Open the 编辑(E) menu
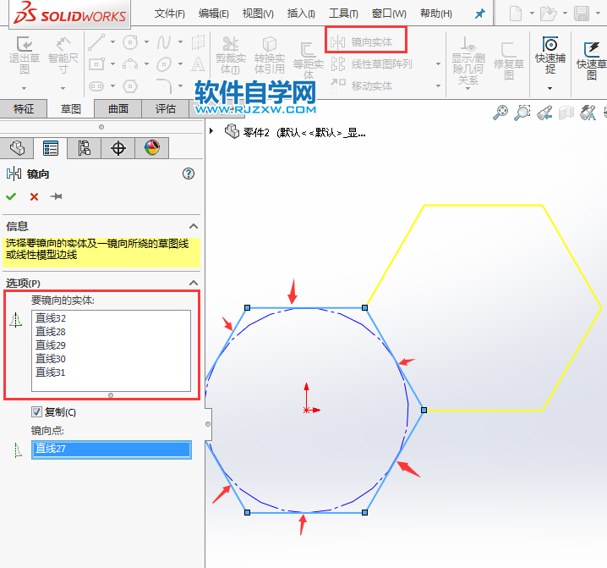The image size is (607, 568). coord(213,14)
